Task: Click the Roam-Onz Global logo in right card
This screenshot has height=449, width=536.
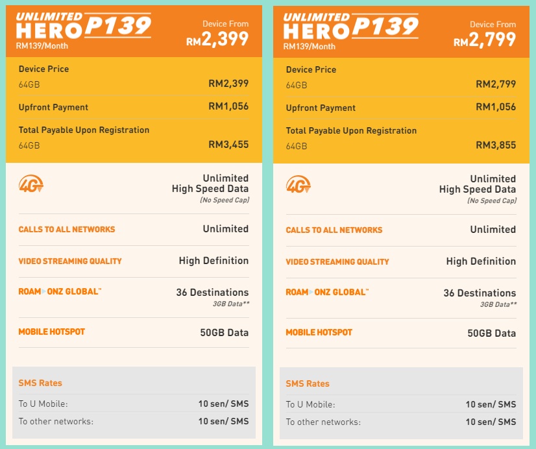Action: pyautogui.click(x=327, y=292)
